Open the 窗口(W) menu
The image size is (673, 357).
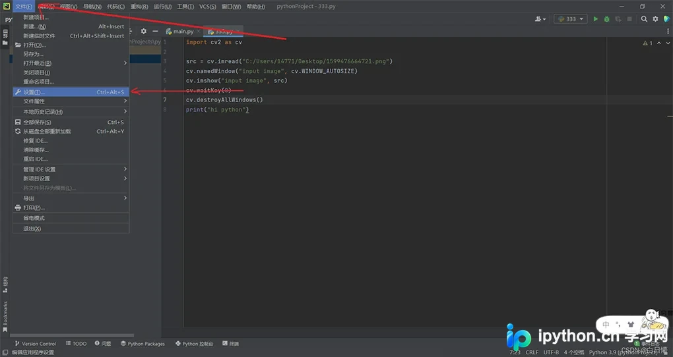click(232, 7)
